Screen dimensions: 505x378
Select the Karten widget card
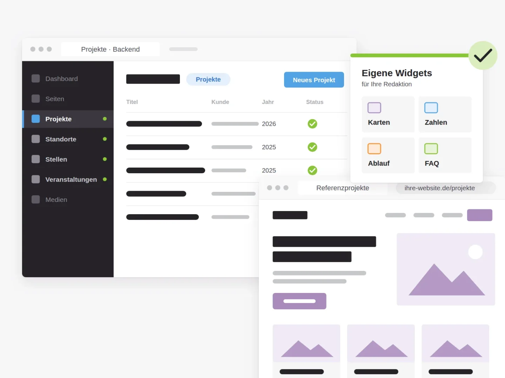tap(388, 114)
